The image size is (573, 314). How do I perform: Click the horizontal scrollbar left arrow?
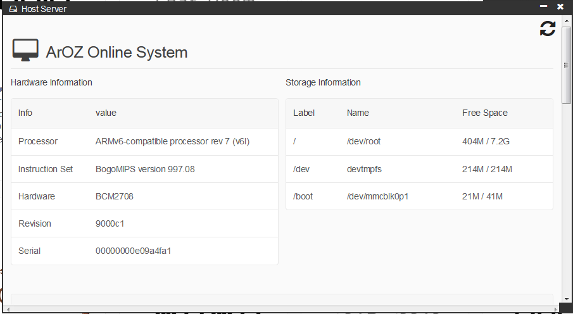(x=7, y=309)
